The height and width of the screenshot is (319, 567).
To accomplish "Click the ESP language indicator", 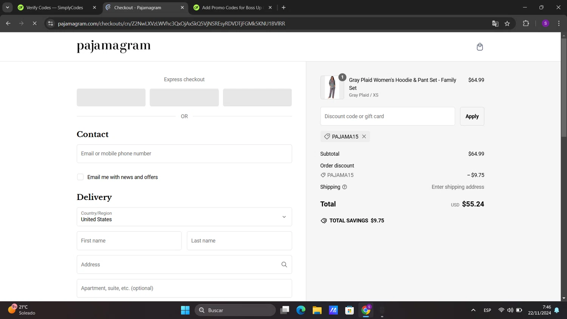I will coord(487,310).
